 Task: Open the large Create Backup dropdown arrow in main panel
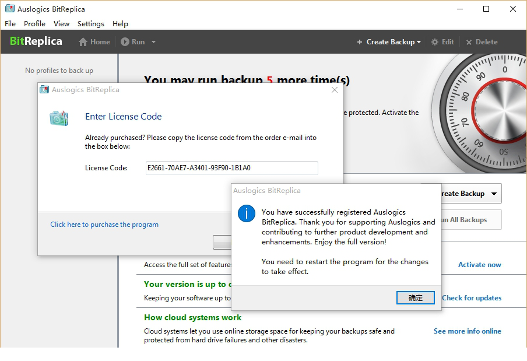pos(494,194)
